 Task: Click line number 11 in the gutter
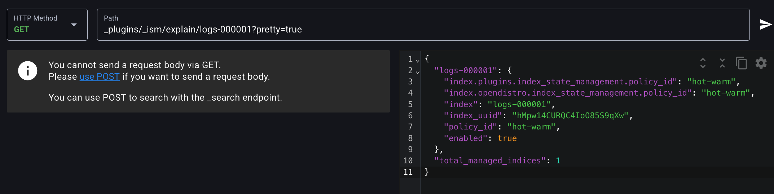point(408,172)
